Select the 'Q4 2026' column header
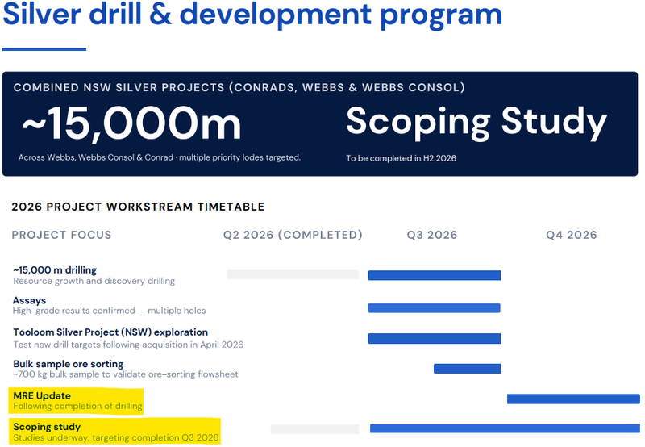 click(572, 235)
